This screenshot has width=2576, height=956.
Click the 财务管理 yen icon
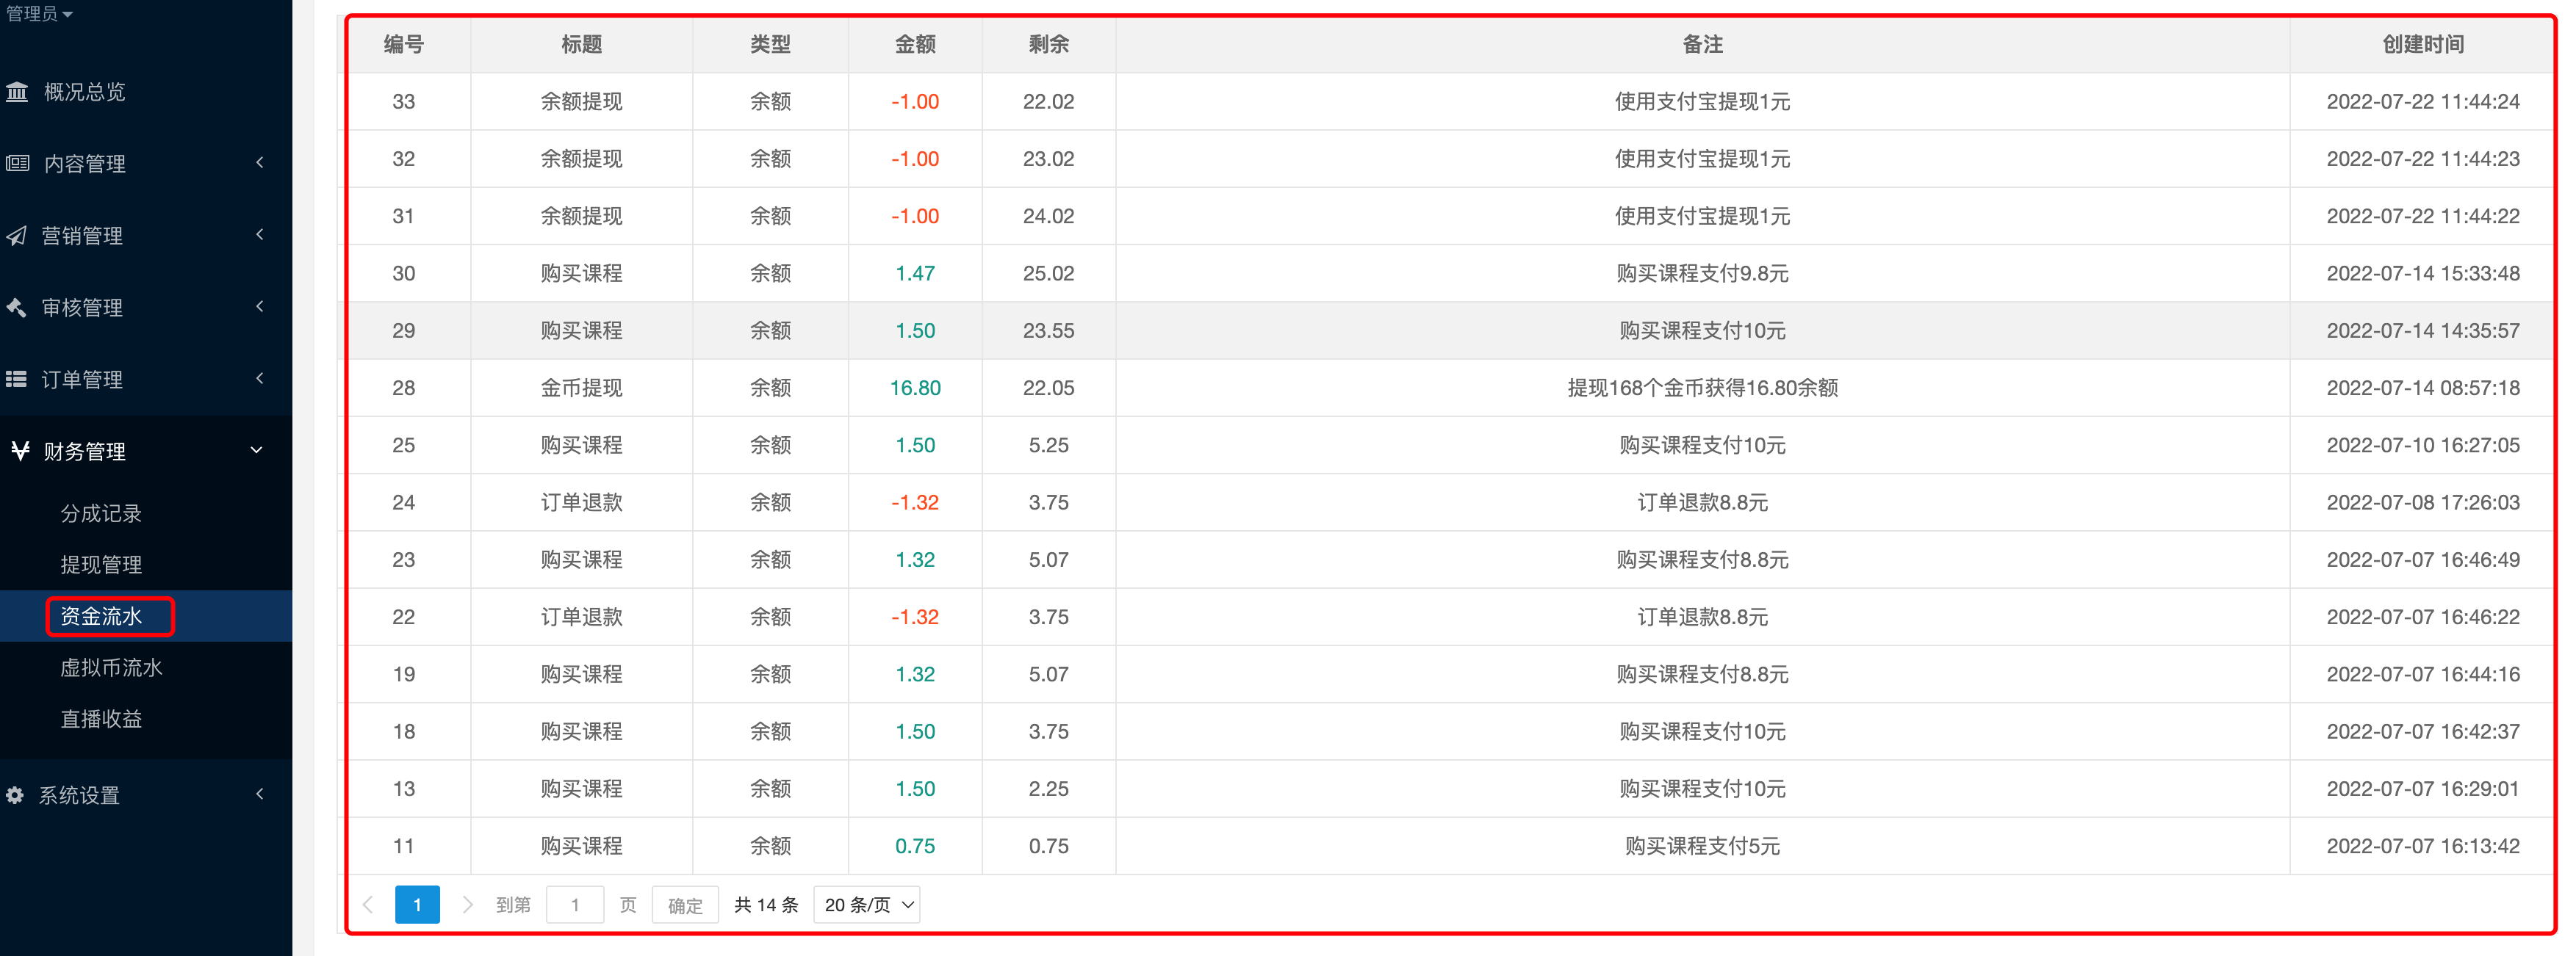coord(20,452)
